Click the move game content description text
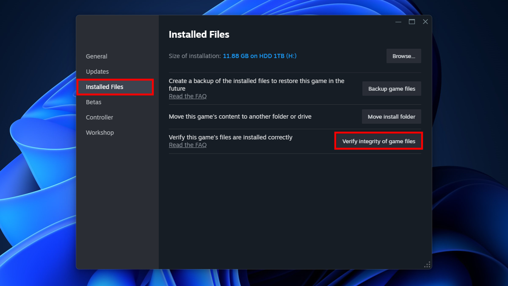508x286 pixels. pyautogui.click(x=240, y=117)
